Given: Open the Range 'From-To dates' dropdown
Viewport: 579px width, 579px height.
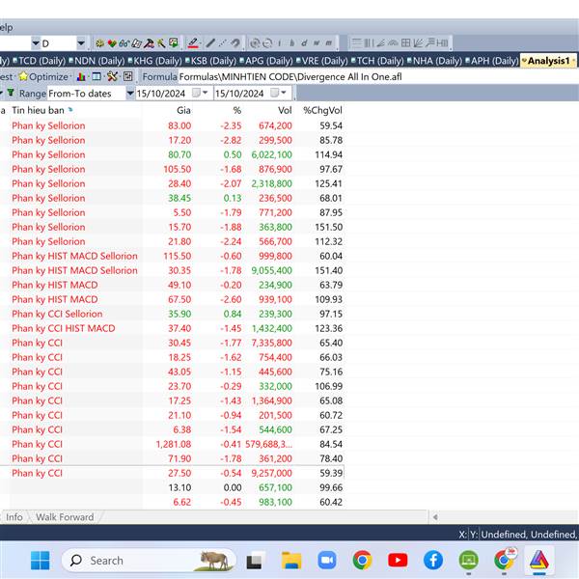Looking at the screenshot, I should (130, 94).
